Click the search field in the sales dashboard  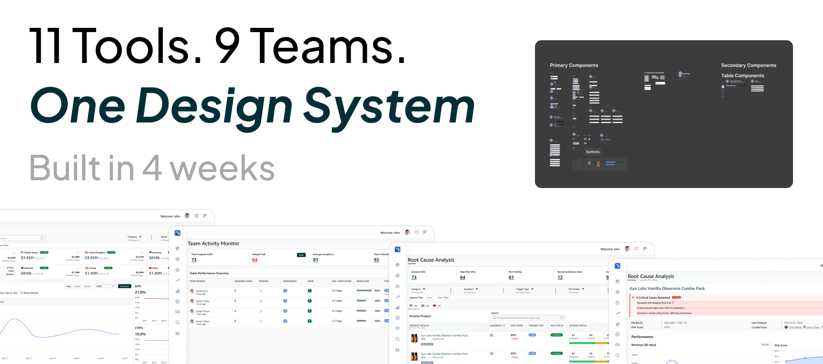[22, 238]
